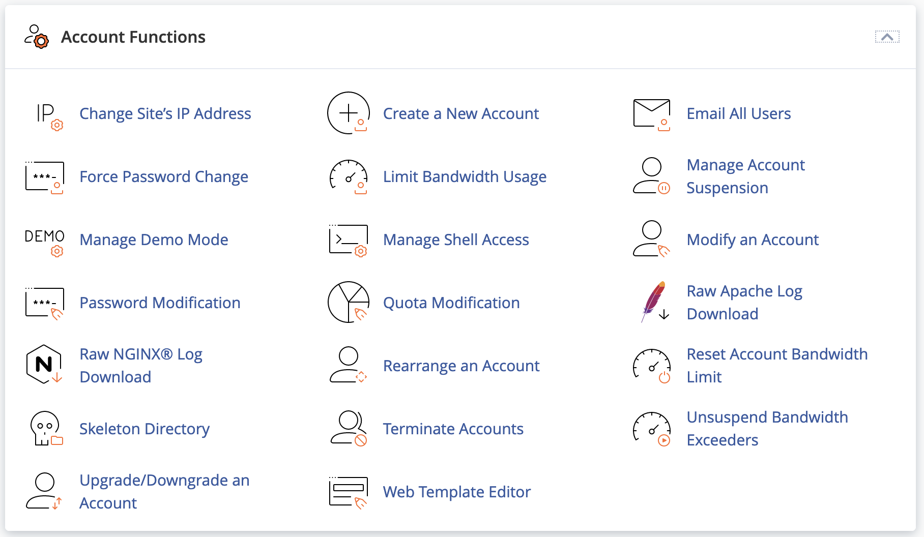Open Manage Account Suspension link
Image resolution: width=924 pixels, height=537 pixels.
point(745,176)
